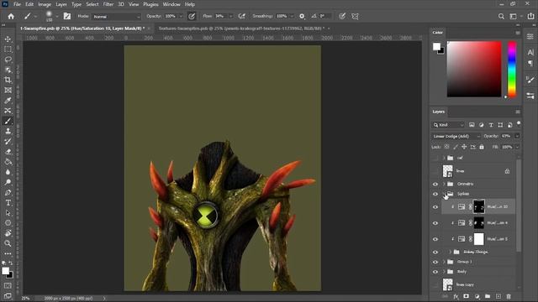Select the Horizontal Type tool
This screenshot has height=302, width=538.
[8, 203]
